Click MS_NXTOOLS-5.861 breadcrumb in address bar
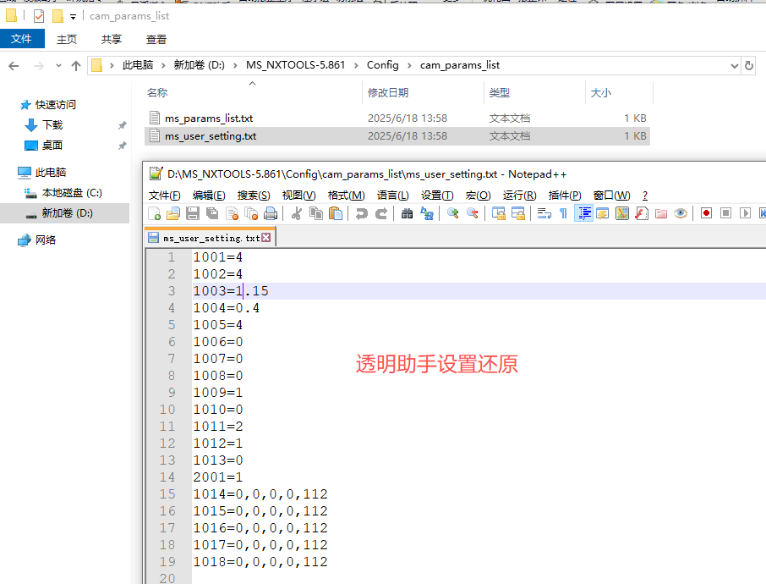Viewport: 766px width, 584px height. coord(295,65)
